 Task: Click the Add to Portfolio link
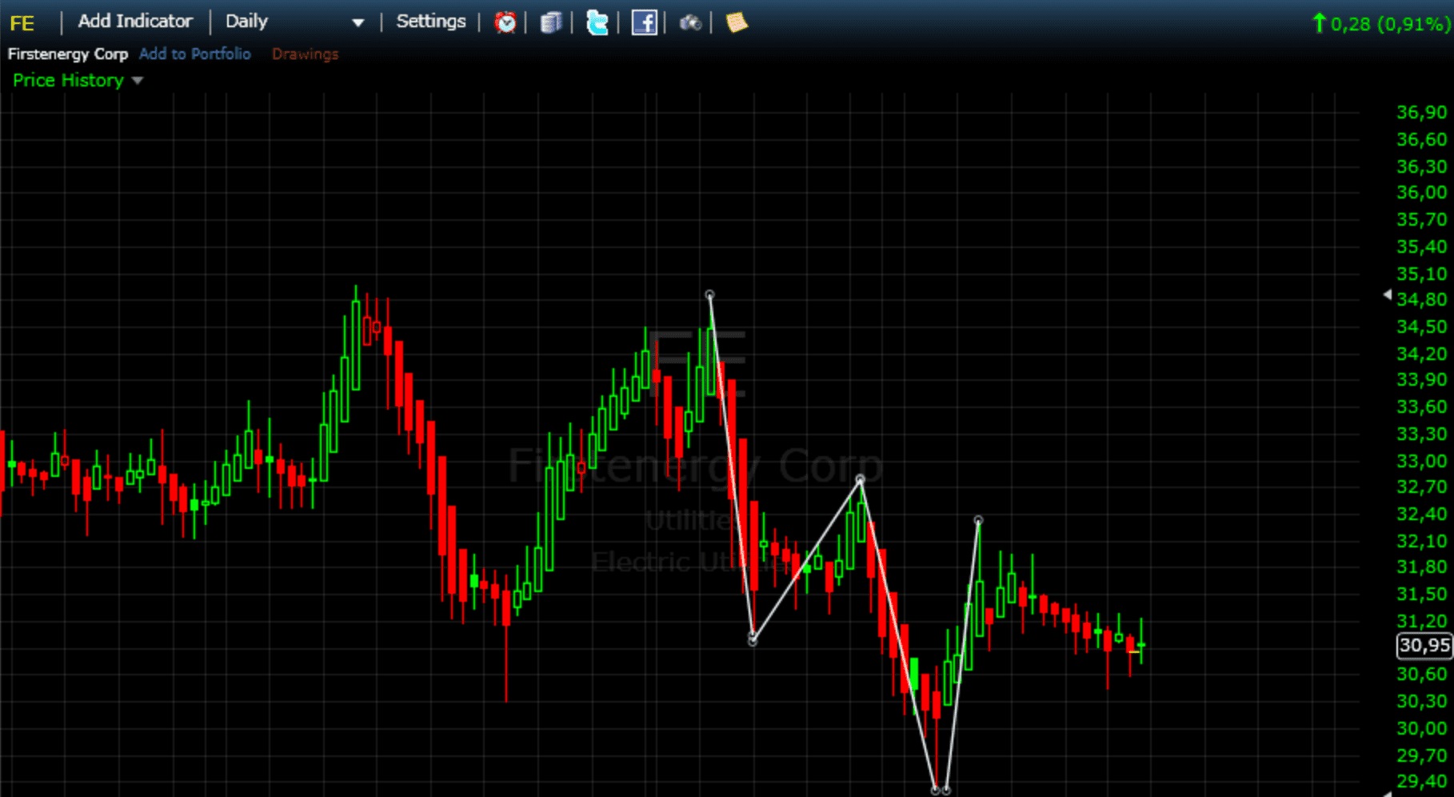195,54
